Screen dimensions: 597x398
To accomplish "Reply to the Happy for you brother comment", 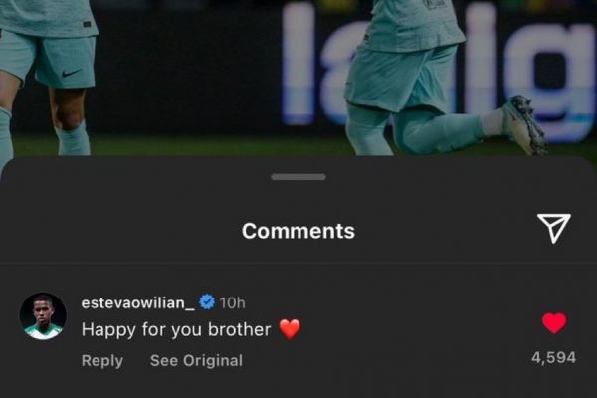I will pos(102,360).
